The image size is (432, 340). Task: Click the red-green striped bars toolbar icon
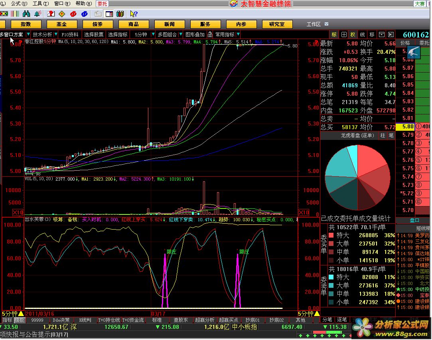tap(15, 14)
